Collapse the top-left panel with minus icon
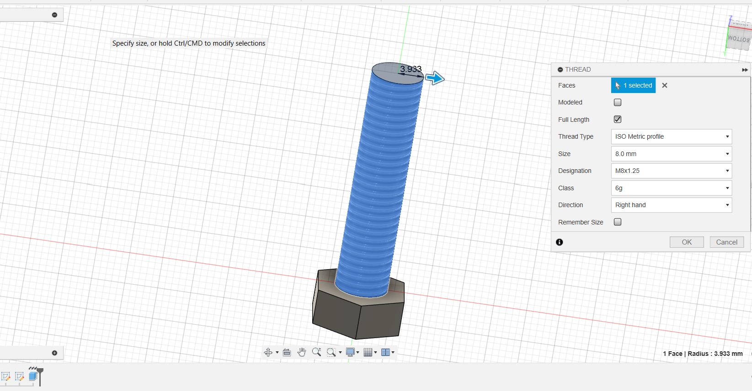The width and height of the screenshot is (752, 391). (54, 15)
